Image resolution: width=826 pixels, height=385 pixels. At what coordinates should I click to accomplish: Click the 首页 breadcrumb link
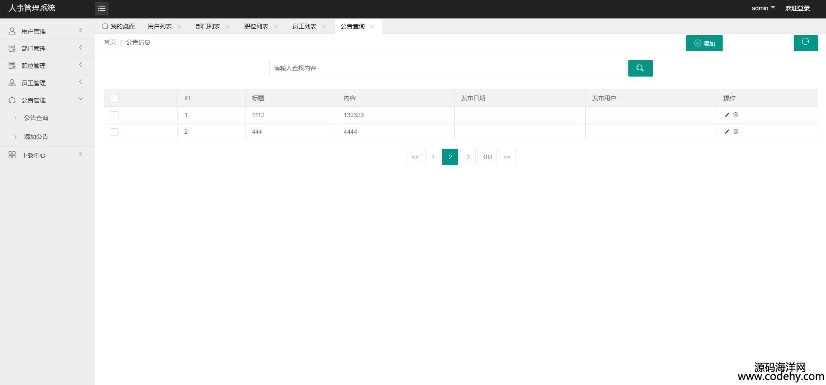tap(110, 42)
